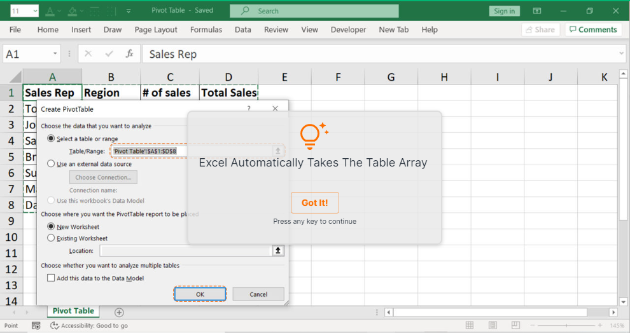Click the fill color bucket icon
The image size is (630, 333).
(73, 11)
